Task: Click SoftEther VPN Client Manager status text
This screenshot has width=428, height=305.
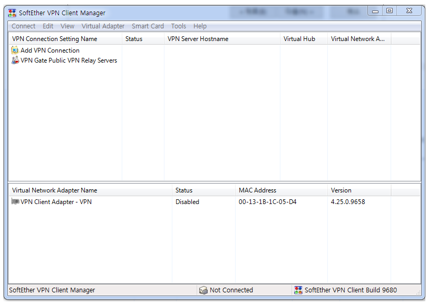Action: tap(52, 290)
